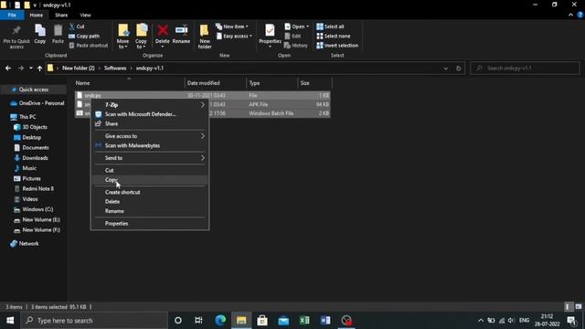Expand Give access to submenu
The width and height of the screenshot is (585, 329).
[150, 136]
